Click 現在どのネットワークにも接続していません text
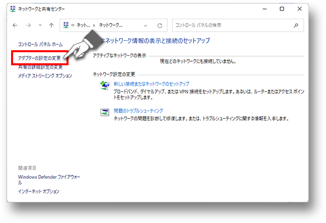 (198, 61)
